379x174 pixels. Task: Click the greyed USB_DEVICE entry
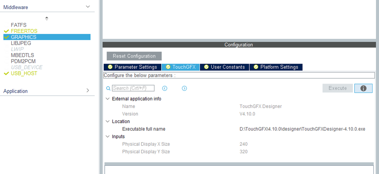click(x=27, y=67)
